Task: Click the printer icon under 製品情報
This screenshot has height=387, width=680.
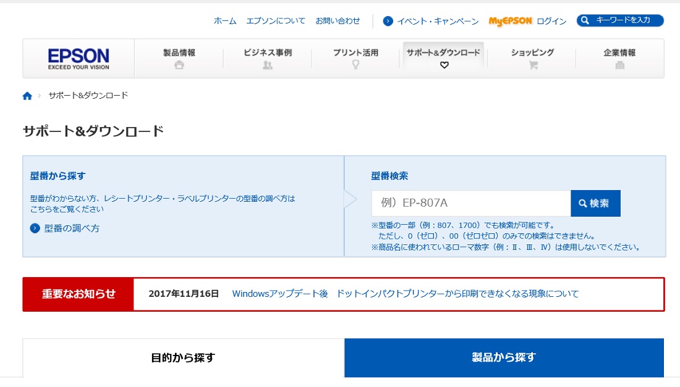Action: (179, 65)
